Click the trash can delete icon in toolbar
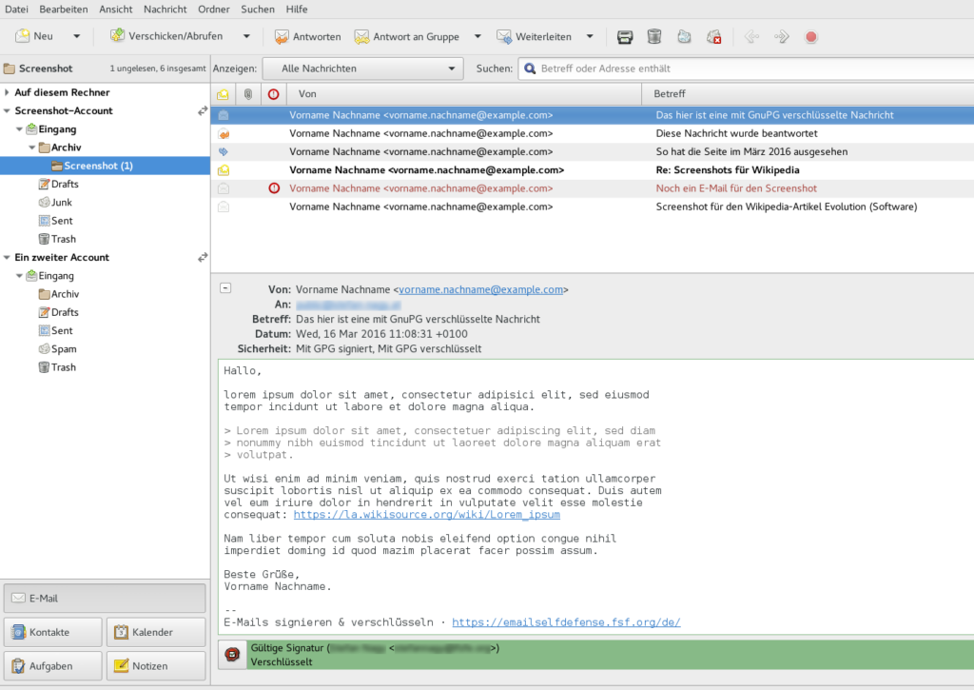Image resolution: width=974 pixels, height=690 pixels. point(654,37)
